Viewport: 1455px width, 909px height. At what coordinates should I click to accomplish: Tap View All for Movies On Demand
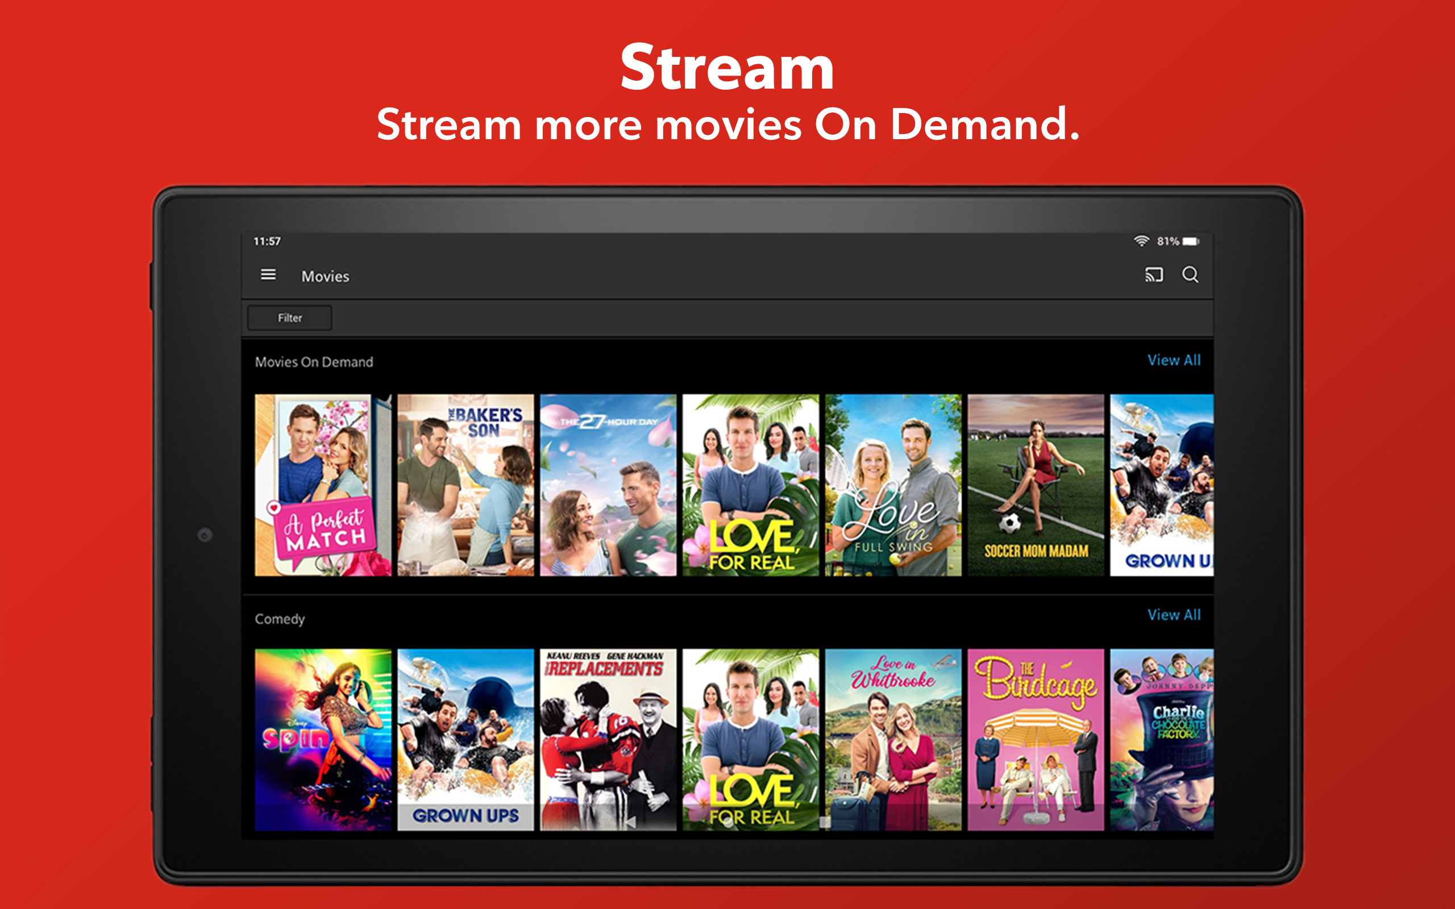click(x=1174, y=360)
